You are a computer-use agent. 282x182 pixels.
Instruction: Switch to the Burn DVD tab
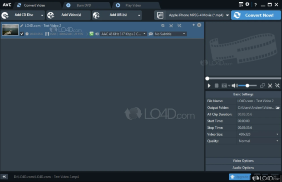(84, 5)
